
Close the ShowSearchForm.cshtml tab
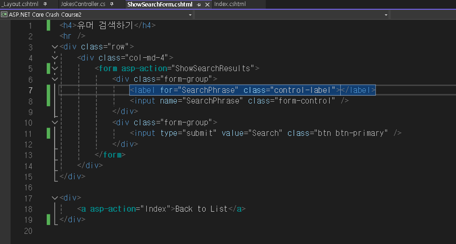click(x=207, y=5)
